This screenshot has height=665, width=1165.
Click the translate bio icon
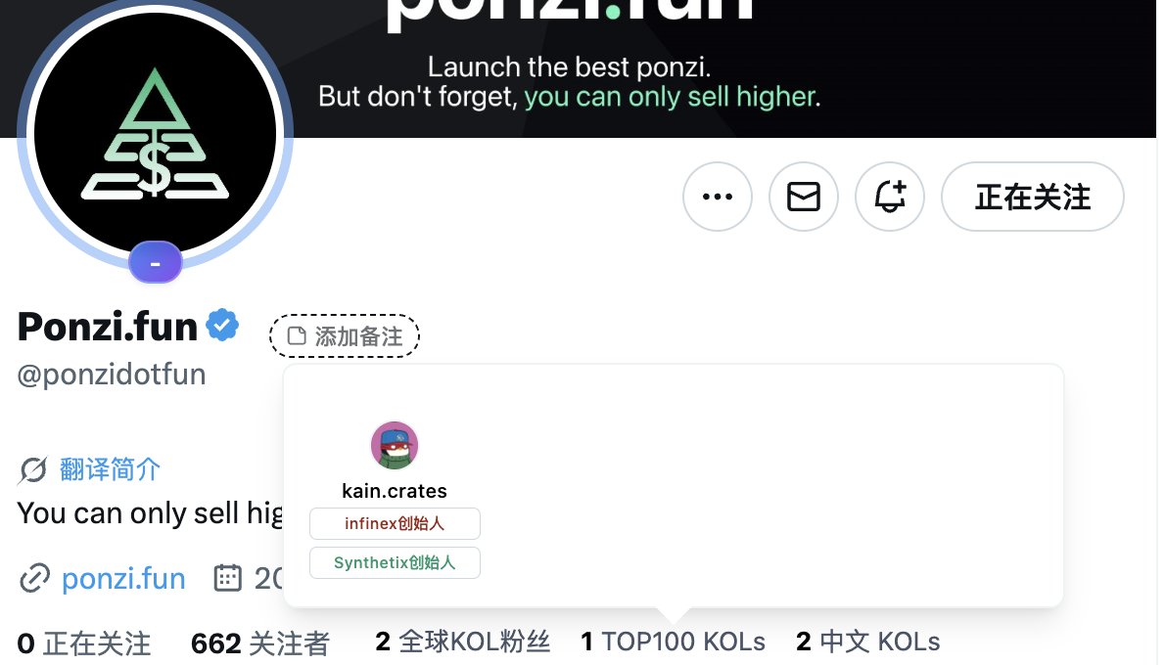tap(33, 469)
